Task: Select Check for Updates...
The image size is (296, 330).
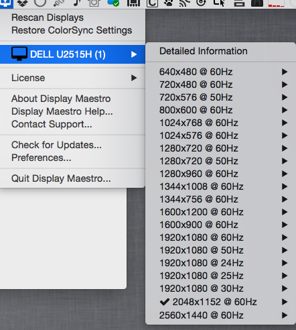Action: (72, 145)
